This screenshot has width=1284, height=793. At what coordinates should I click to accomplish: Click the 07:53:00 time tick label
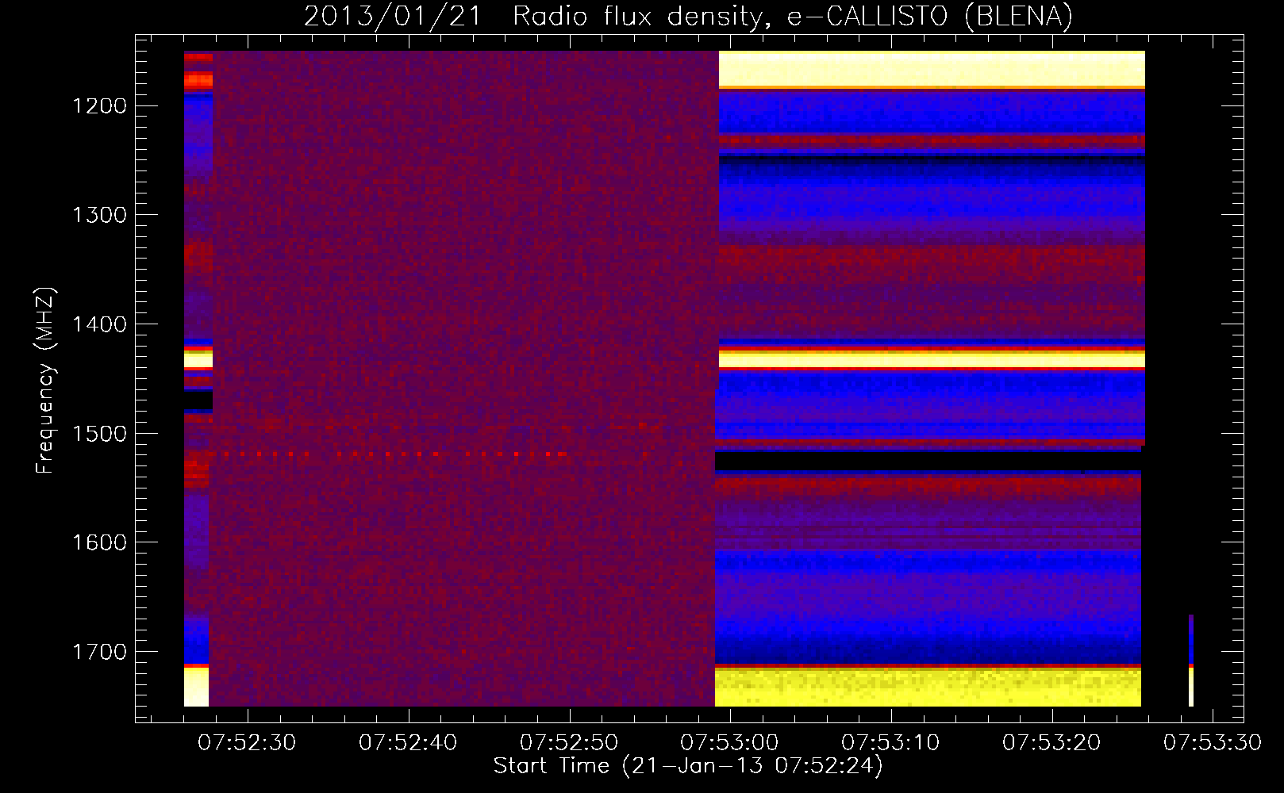[730, 742]
